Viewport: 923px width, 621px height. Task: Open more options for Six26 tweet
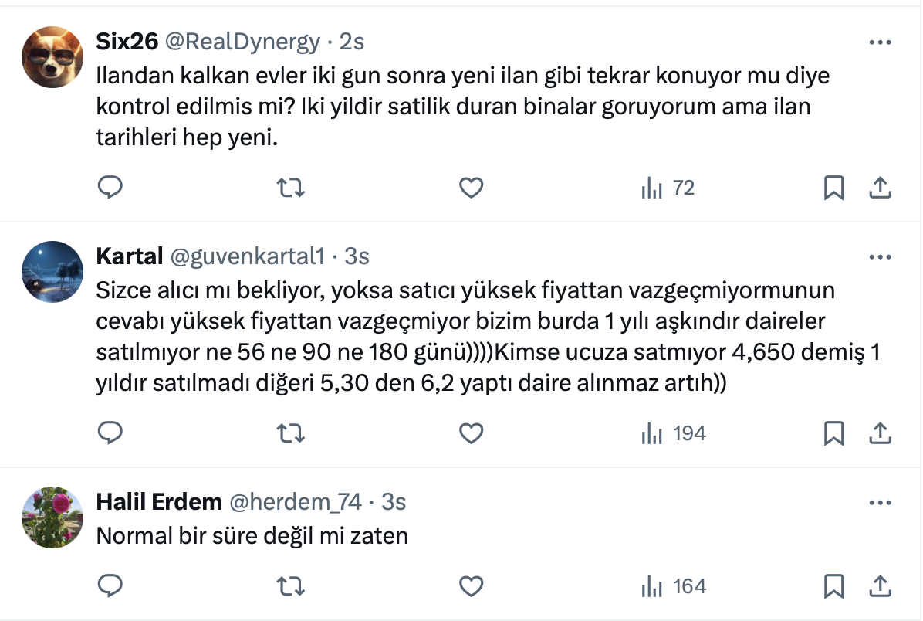(880, 42)
